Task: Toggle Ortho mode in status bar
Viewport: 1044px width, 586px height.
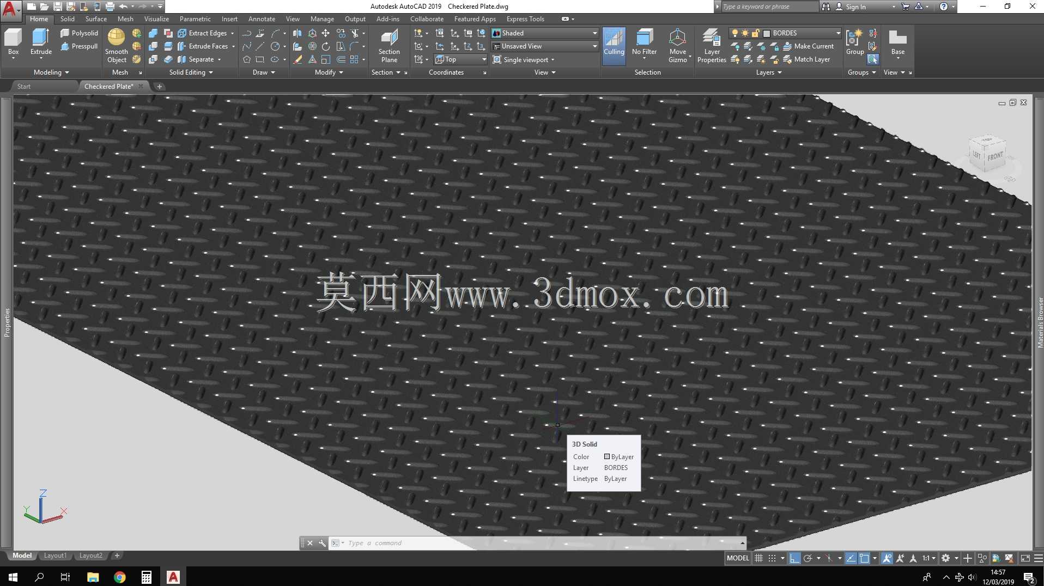Action: point(794,558)
